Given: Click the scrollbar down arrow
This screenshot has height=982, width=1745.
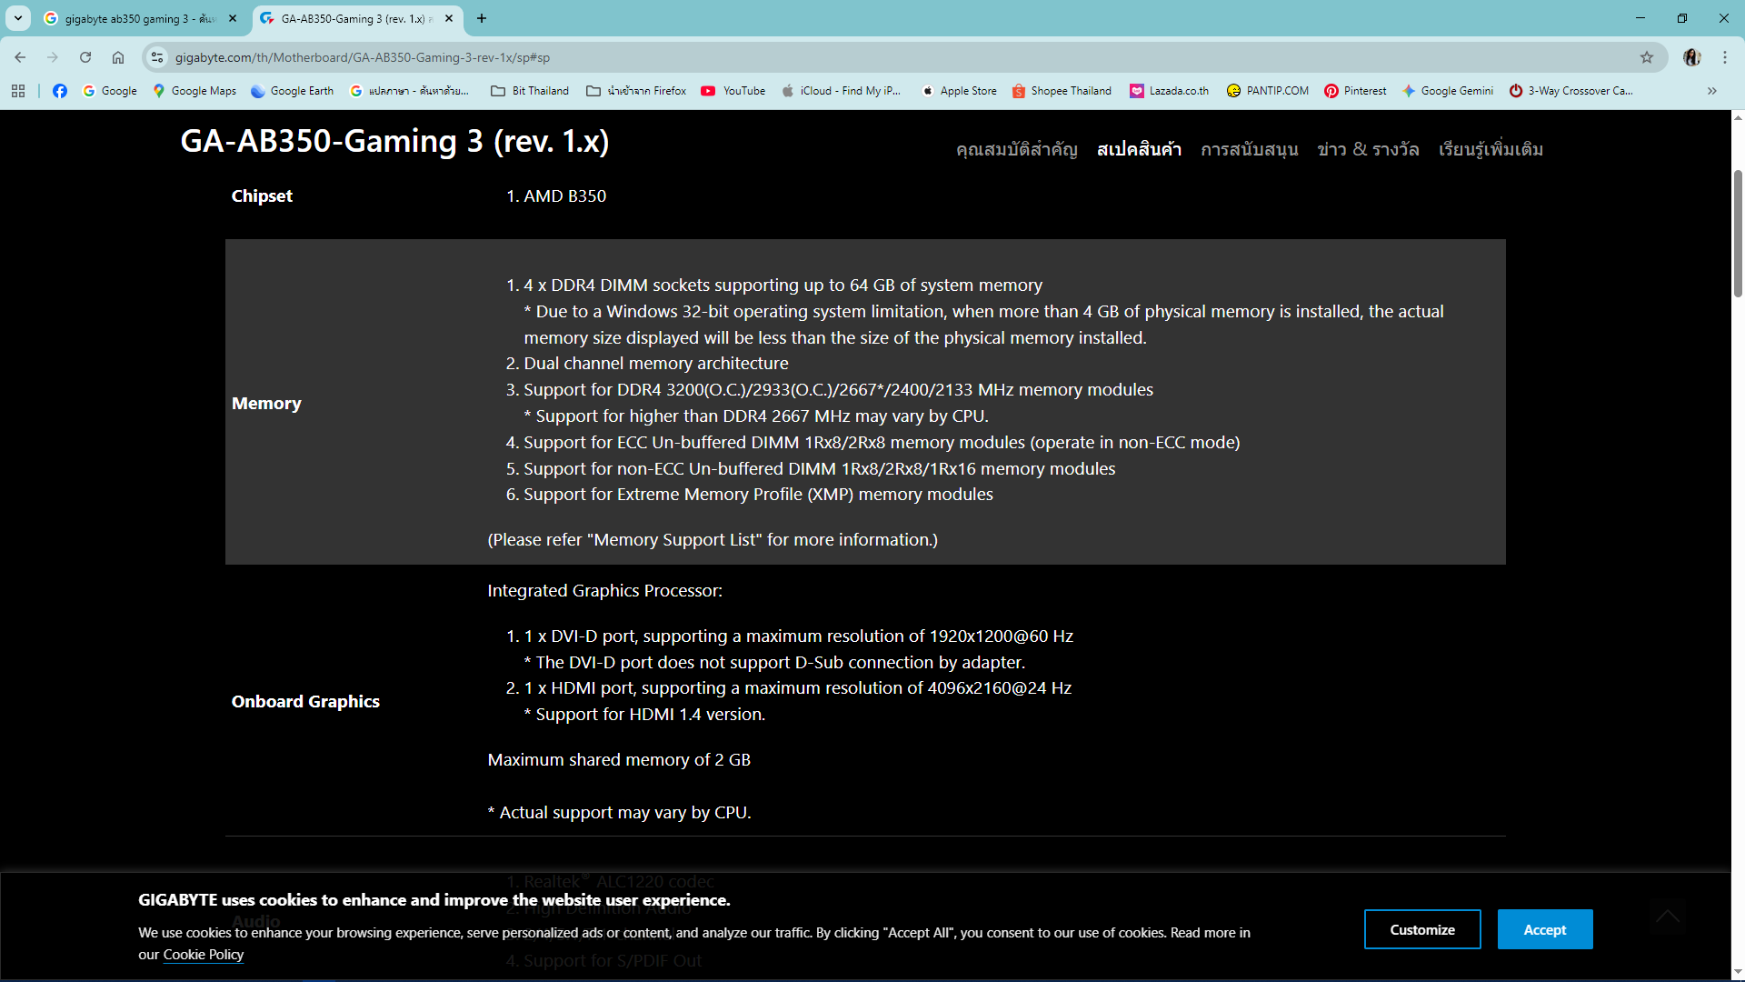Looking at the screenshot, I should [1738, 973].
